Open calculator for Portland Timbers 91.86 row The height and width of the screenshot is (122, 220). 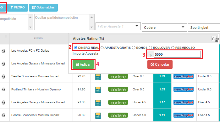click(98, 90)
